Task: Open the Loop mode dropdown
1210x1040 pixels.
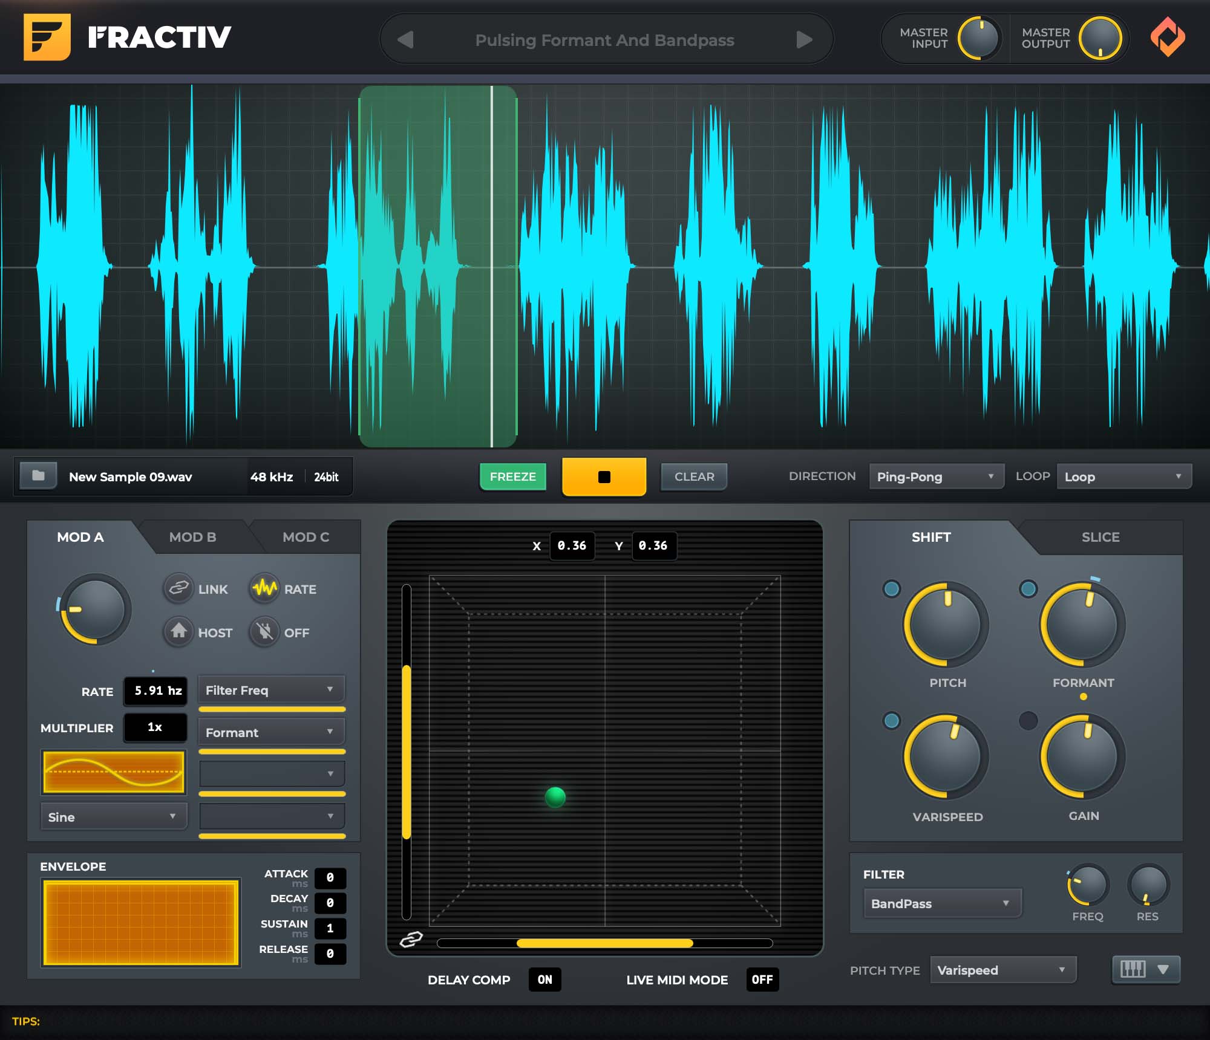Action: 1123,476
